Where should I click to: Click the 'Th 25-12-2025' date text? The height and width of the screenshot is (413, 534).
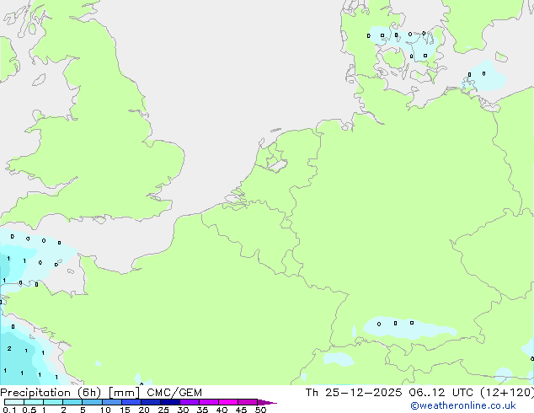click(x=354, y=393)
